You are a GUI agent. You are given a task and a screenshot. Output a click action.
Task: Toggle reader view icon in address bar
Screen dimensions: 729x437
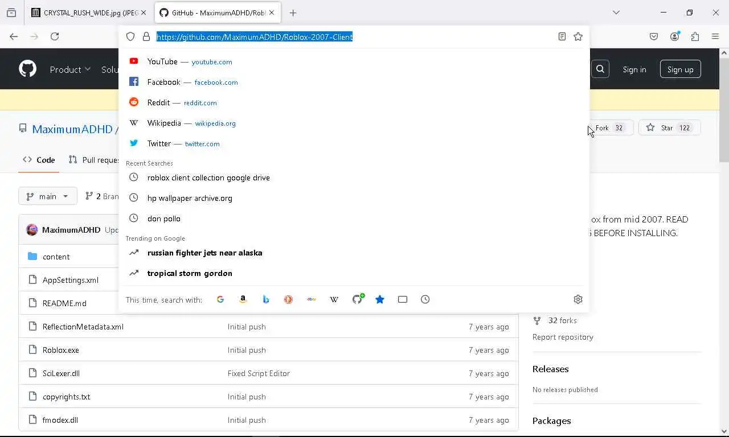562,36
